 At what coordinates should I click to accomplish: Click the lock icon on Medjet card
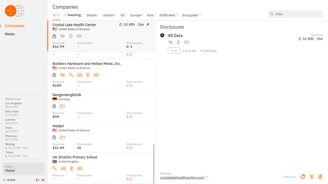[x=54, y=137]
